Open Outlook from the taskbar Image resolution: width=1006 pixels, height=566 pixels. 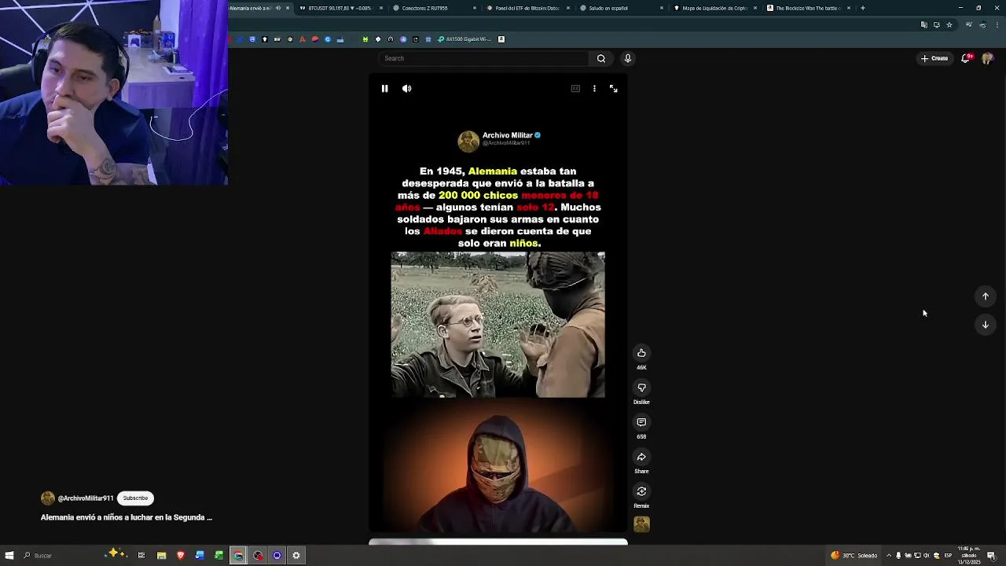point(200,555)
